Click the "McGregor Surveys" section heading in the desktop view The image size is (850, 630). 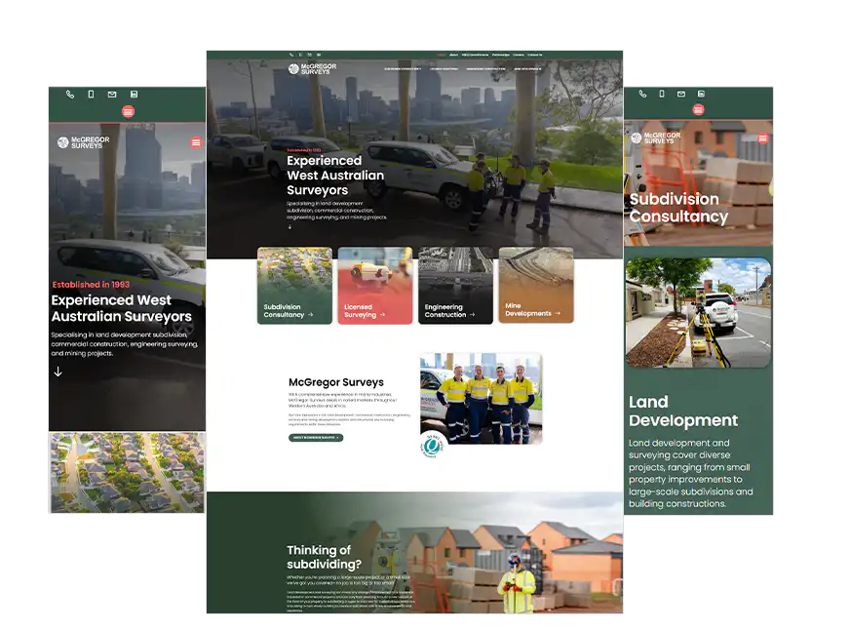(336, 382)
